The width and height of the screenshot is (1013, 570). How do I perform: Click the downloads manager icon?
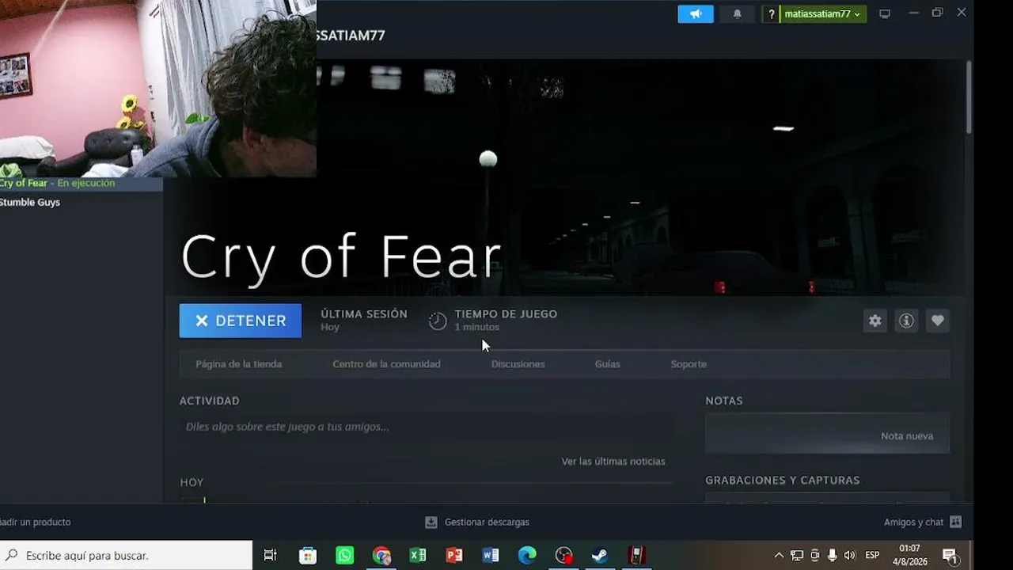431,522
